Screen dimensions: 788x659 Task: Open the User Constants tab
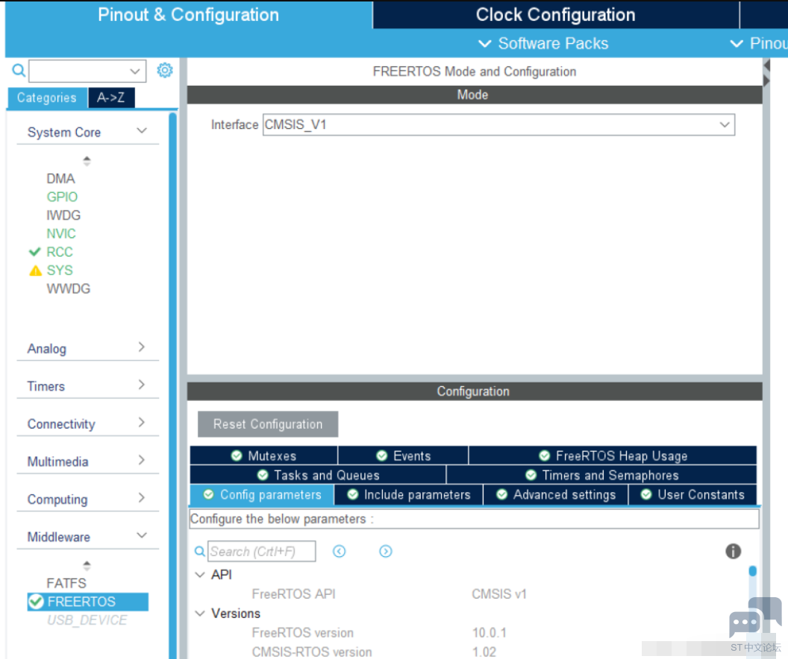click(x=692, y=495)
